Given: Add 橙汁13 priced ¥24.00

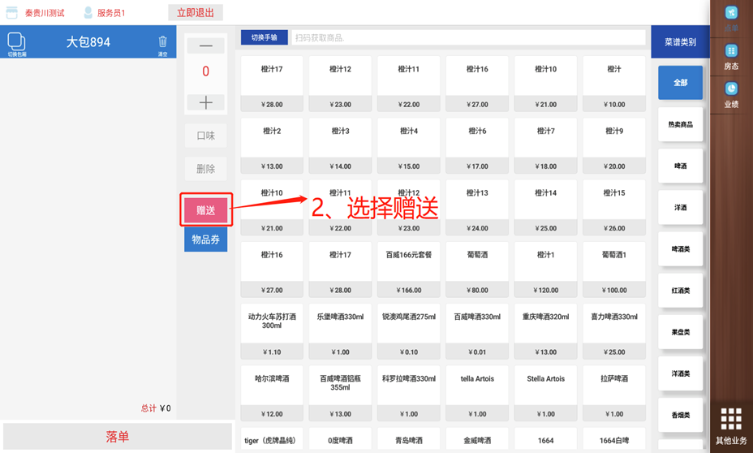Looking at the screenshot, I should [x=477, y=208].
